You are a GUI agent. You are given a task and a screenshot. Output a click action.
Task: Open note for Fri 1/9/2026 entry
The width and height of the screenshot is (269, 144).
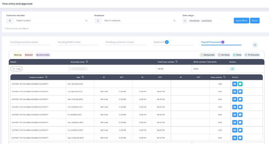[240, 115]
